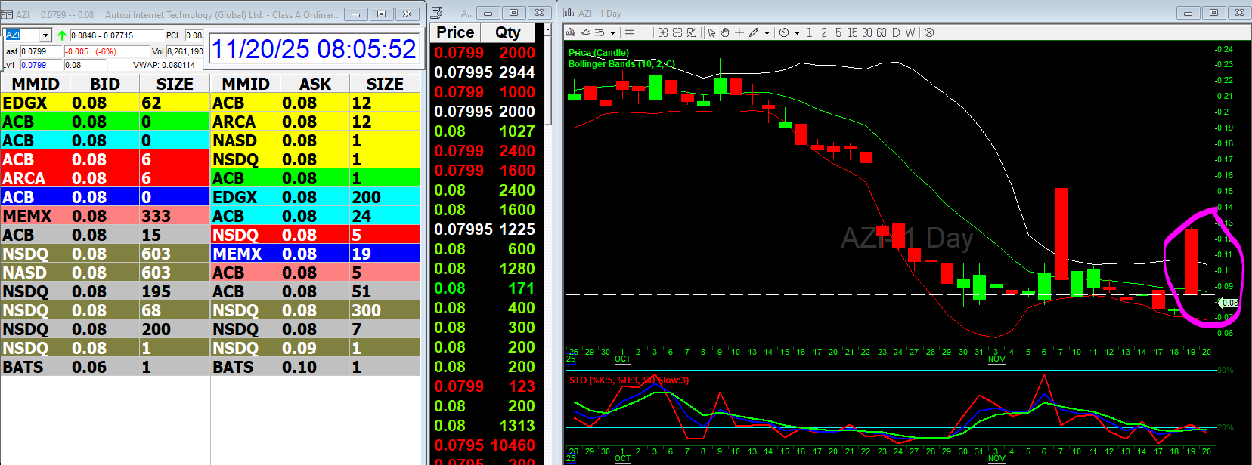Click the BID column header

pyautogui.click(x=104, y=84)
